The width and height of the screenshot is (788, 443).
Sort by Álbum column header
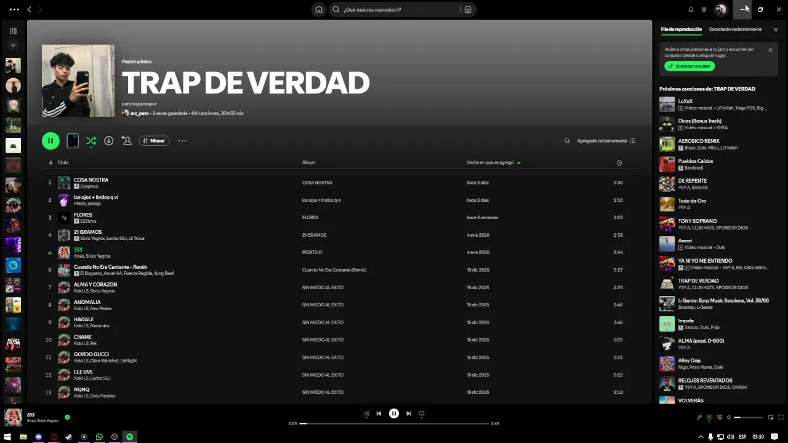(x=308, y=163)
